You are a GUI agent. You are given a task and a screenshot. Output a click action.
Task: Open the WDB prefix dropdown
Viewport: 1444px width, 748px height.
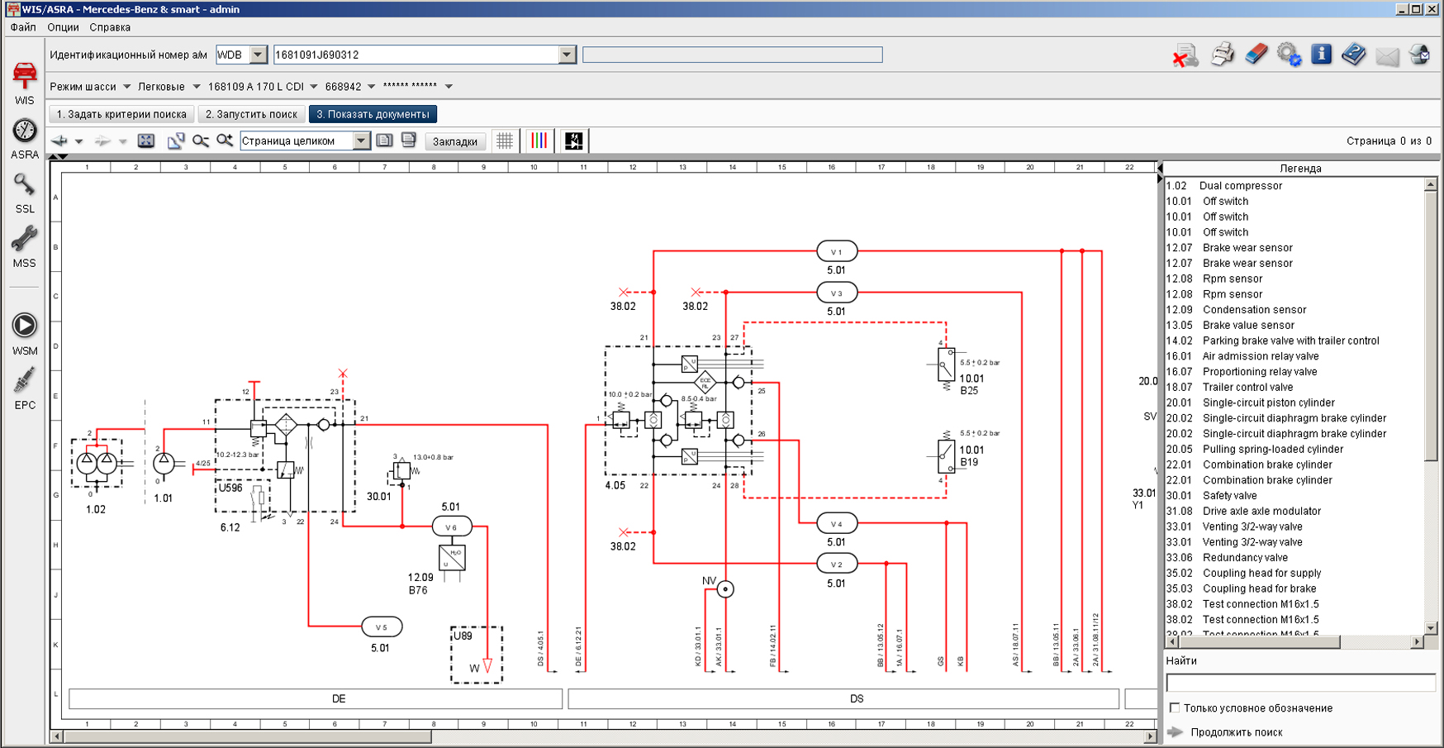click(258, 55)
